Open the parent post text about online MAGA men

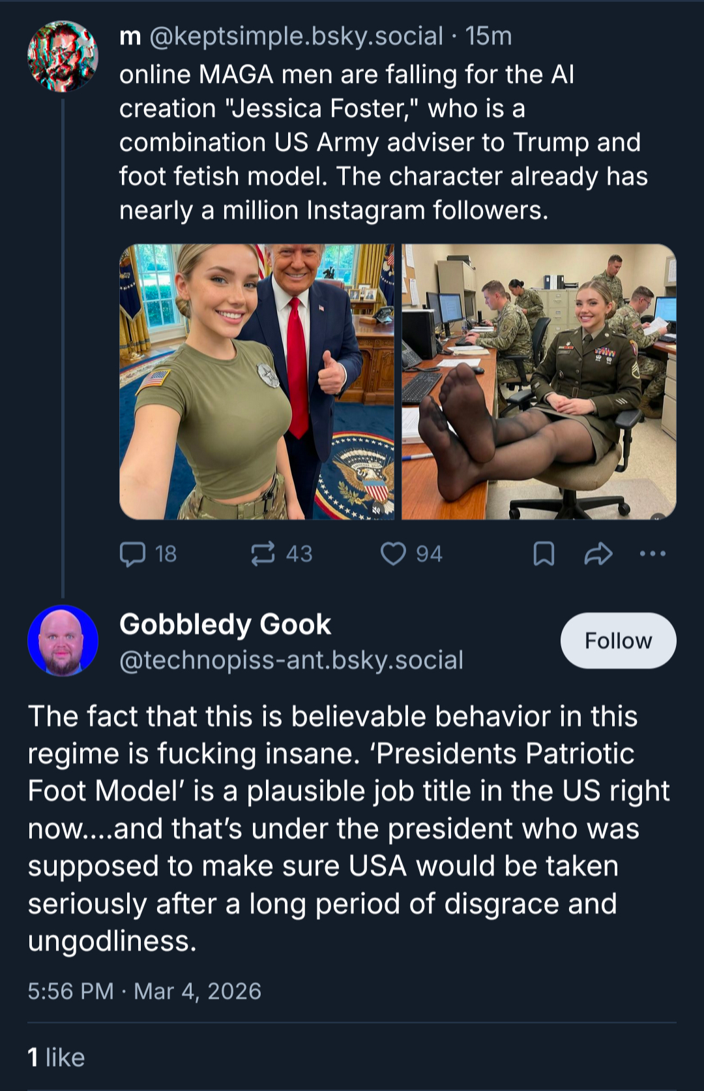383,142
